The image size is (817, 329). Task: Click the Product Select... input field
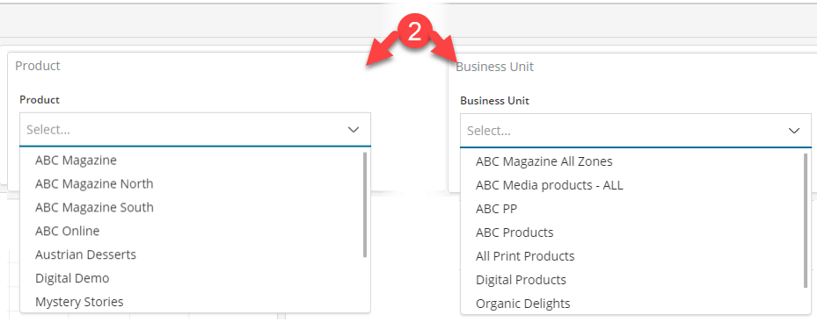(x=195, y=130)
